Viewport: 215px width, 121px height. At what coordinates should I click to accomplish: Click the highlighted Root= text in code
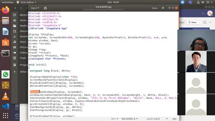pos(35,92)
